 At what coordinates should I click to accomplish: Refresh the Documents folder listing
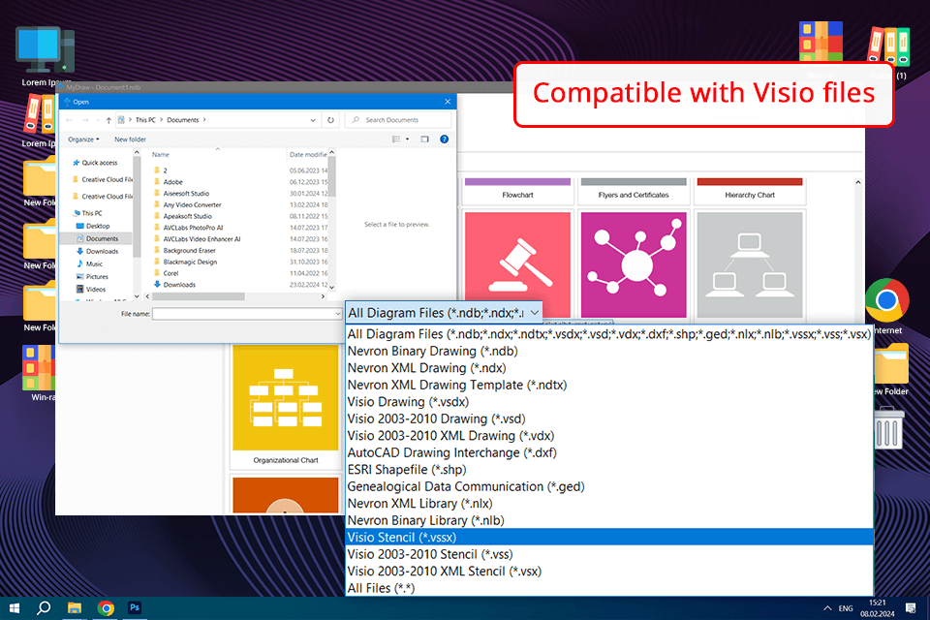pos(330,120)
